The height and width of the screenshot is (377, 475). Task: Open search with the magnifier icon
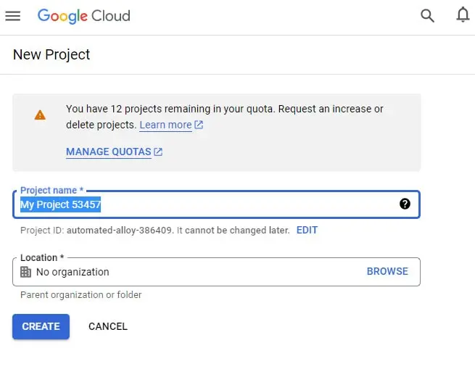coord(428,16)
